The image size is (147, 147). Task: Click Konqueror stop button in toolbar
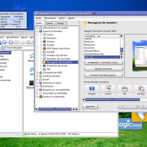coord(16,42)
